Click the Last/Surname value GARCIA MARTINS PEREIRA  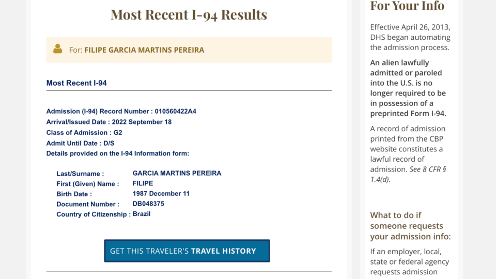click(x=177, y=173)
